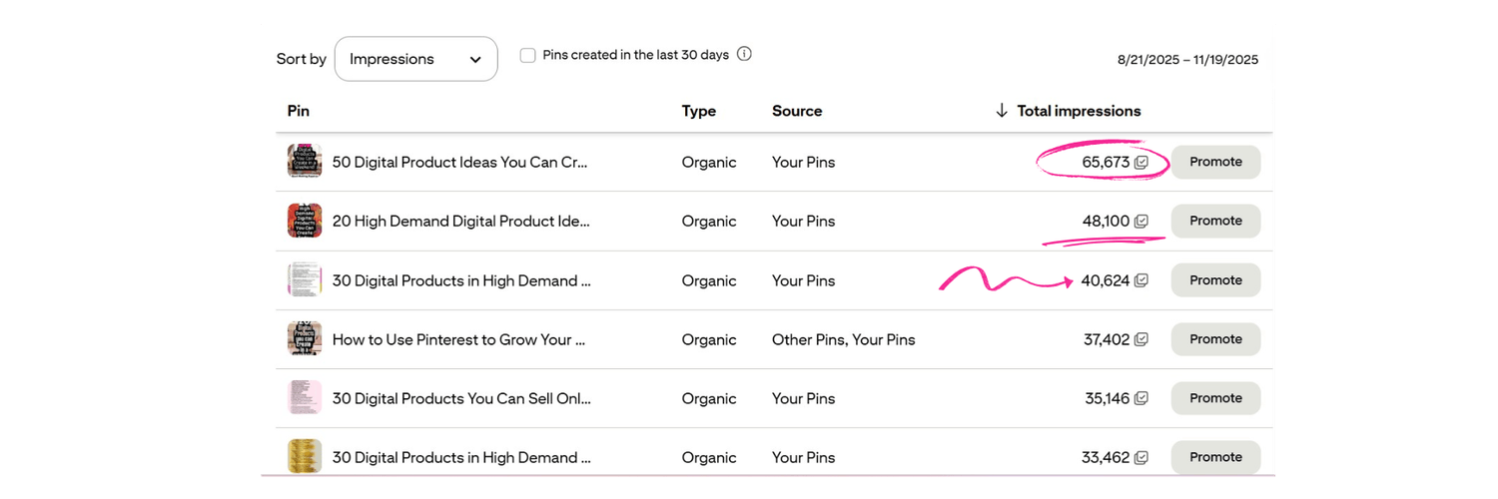Click the stats icon next to 35,146
This screenshot has height=499, width=1498.
1141,398
